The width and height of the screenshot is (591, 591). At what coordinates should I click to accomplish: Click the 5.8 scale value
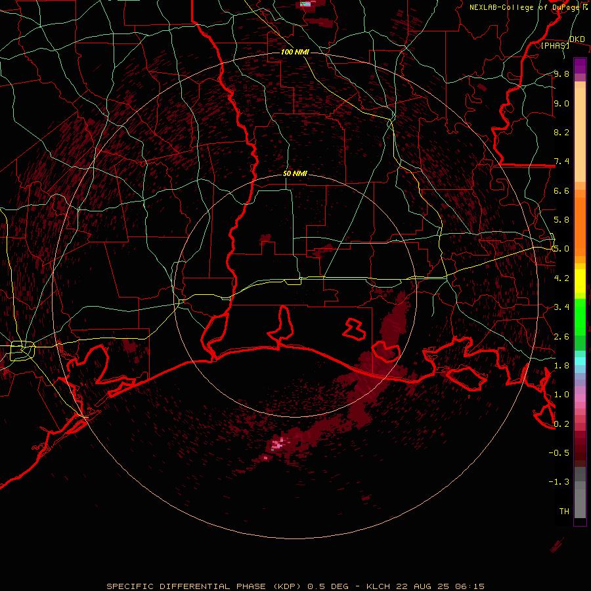[x=561, y=220]
